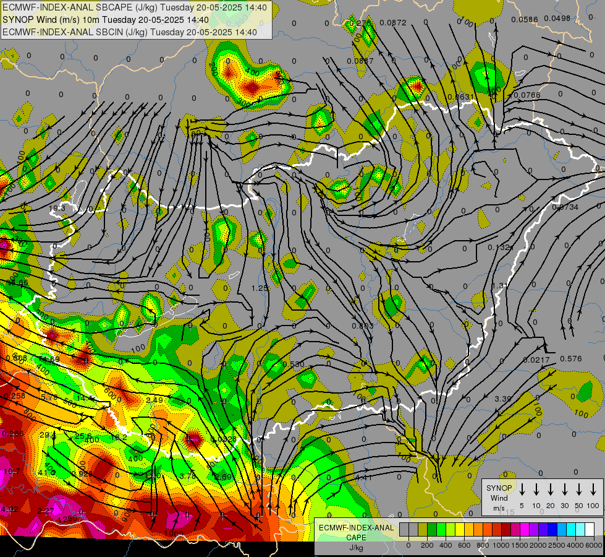This screenshot has width=605, height=557.
Task: Click the 2.49 value on the map
Action: point(154,400)
